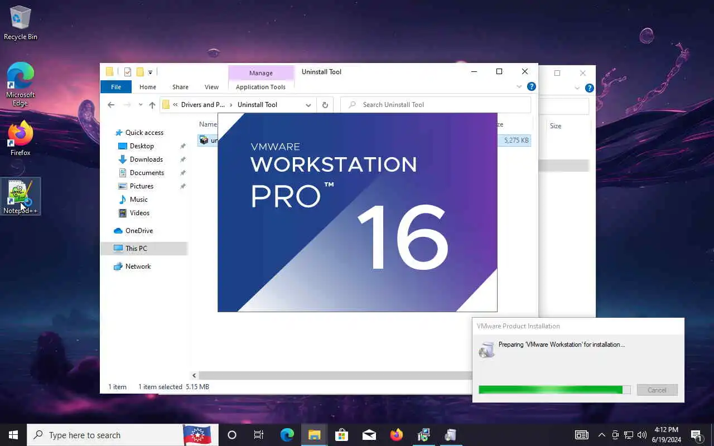Click the New folder quick access toolbar icon
This screenshot has height=446, width=714.
coord(140,71)
